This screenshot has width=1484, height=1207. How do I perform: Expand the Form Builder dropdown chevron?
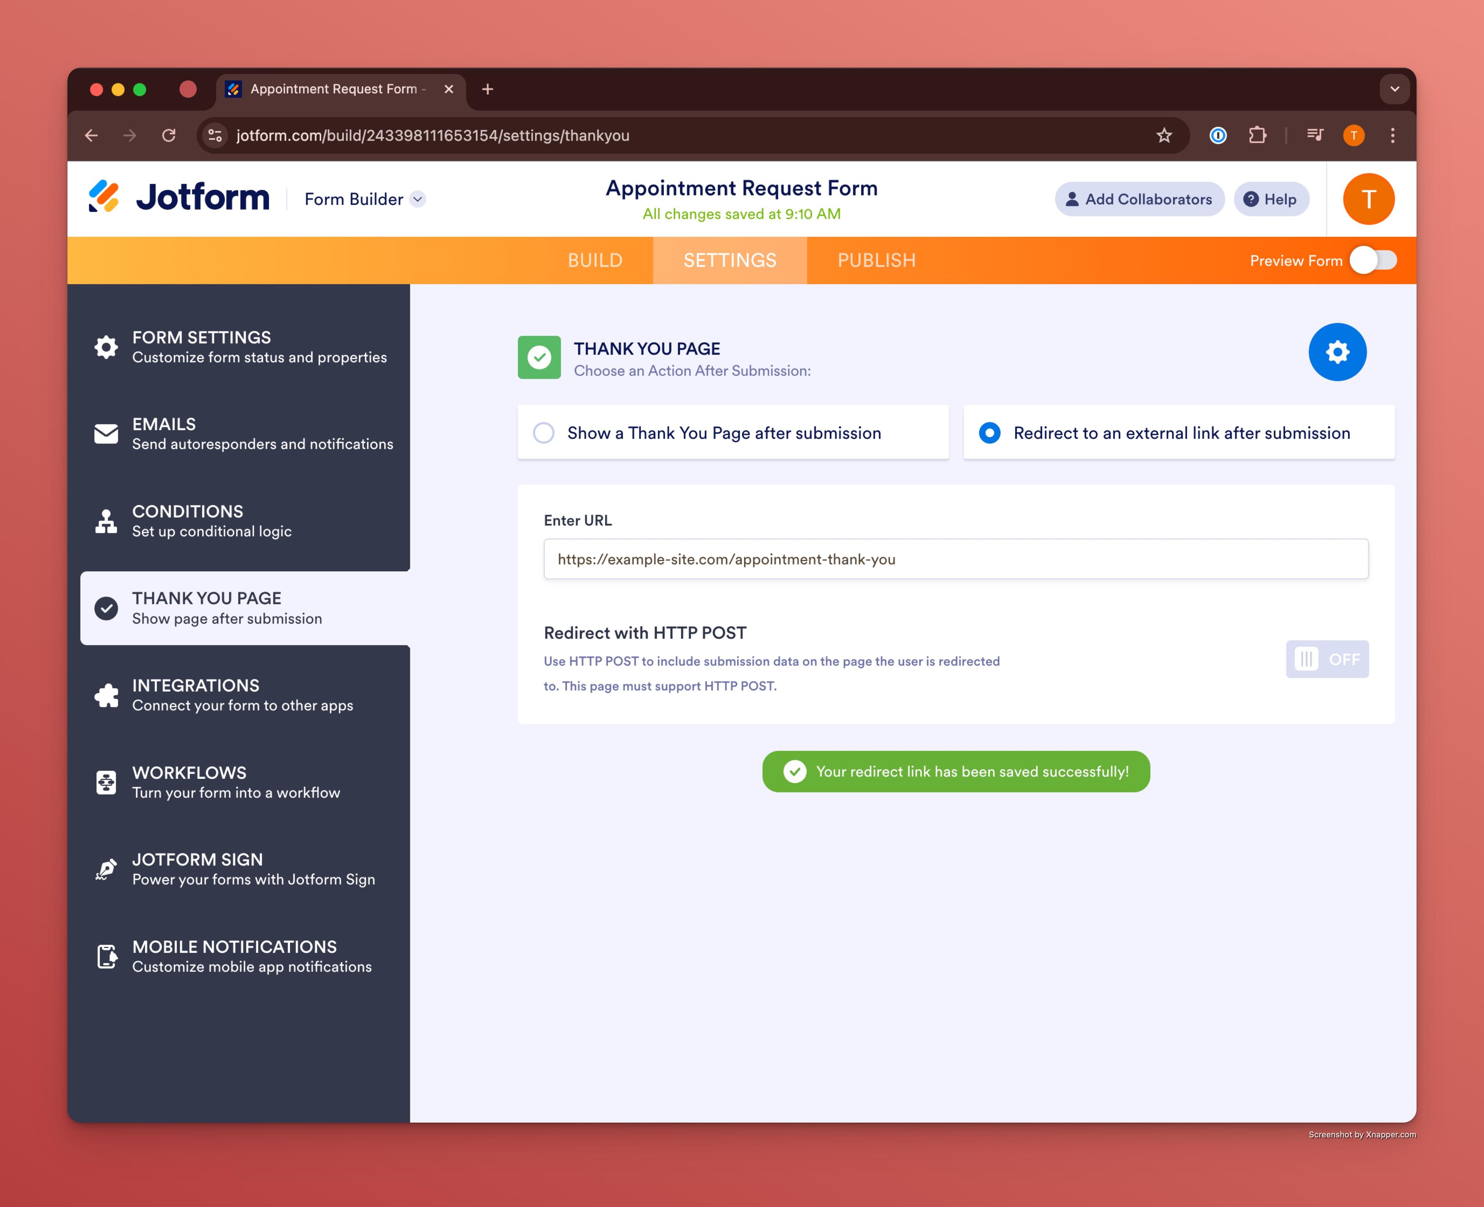point(418,199)
